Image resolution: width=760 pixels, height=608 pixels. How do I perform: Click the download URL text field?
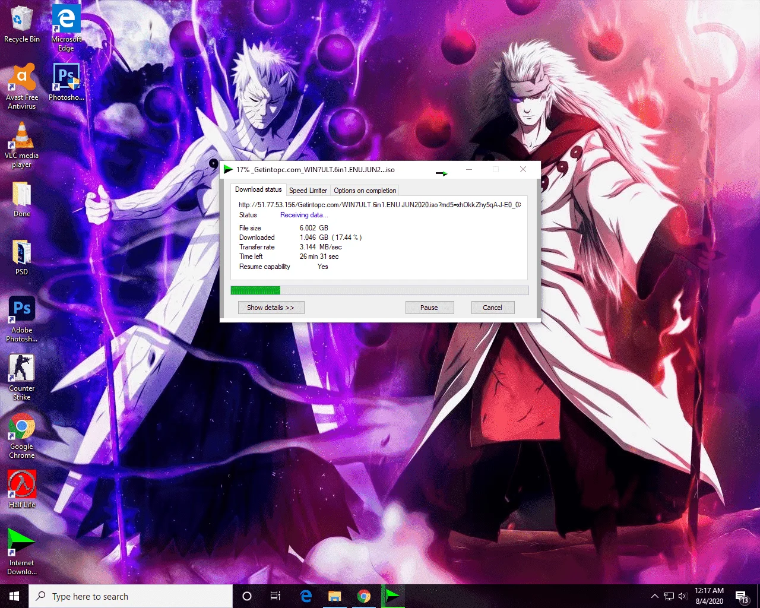(379, 205)
